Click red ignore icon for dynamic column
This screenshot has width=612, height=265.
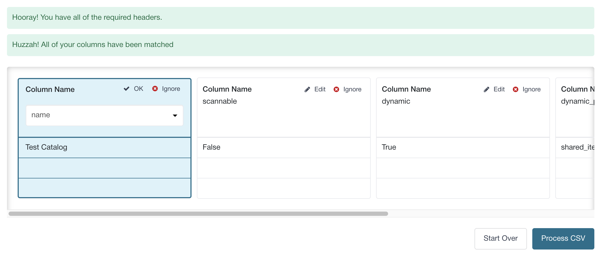pos(515,89)
